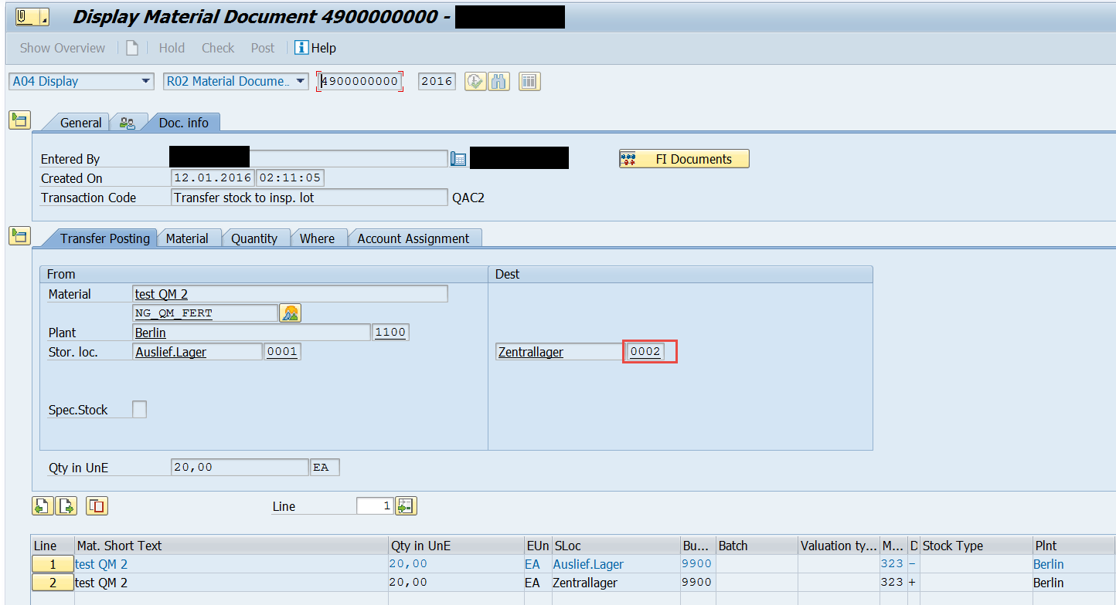Click the FI Documents button
The width and height of the screenshot is (1116, 605).
coord(684,158)
